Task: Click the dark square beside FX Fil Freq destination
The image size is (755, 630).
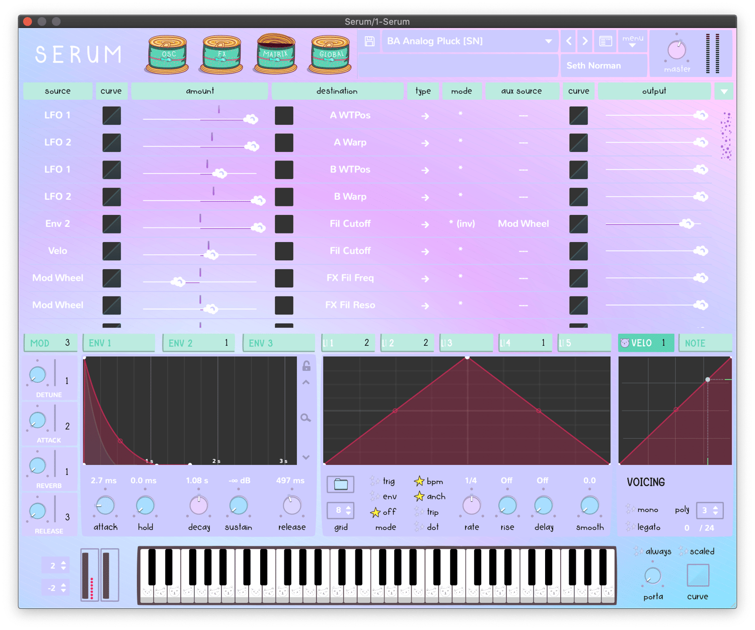Action: 284,278
